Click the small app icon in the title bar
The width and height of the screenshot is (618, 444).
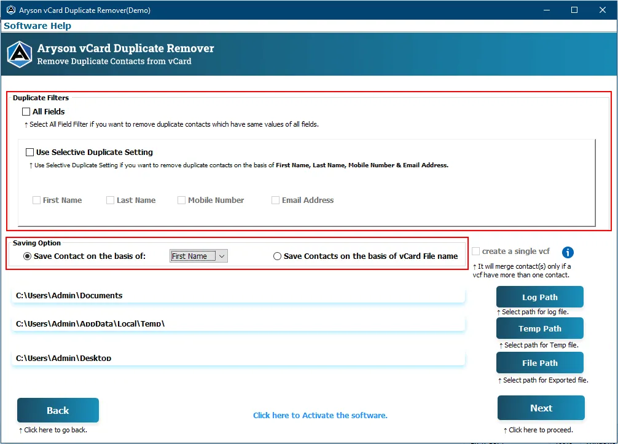10,10
